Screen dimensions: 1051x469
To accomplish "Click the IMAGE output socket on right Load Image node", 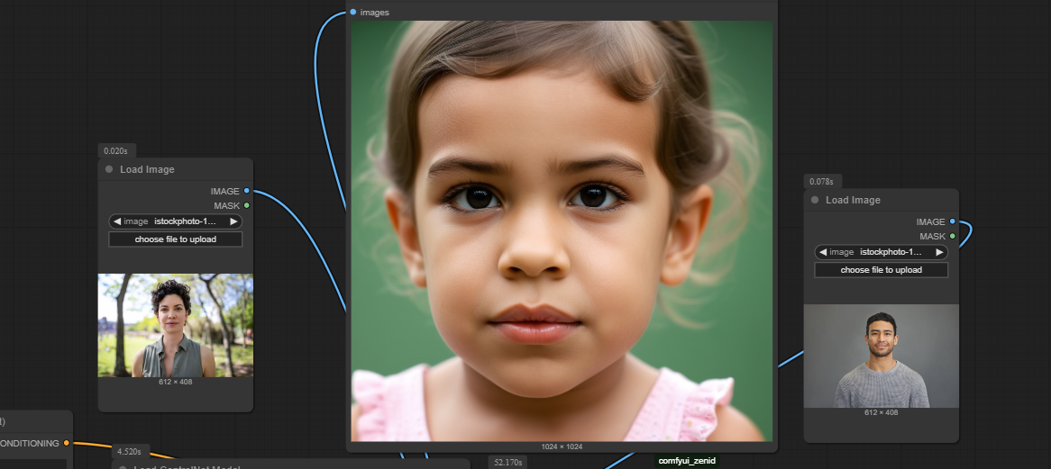I will [953, 221].
